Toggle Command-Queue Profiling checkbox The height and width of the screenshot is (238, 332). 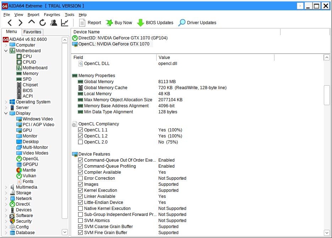81,167
